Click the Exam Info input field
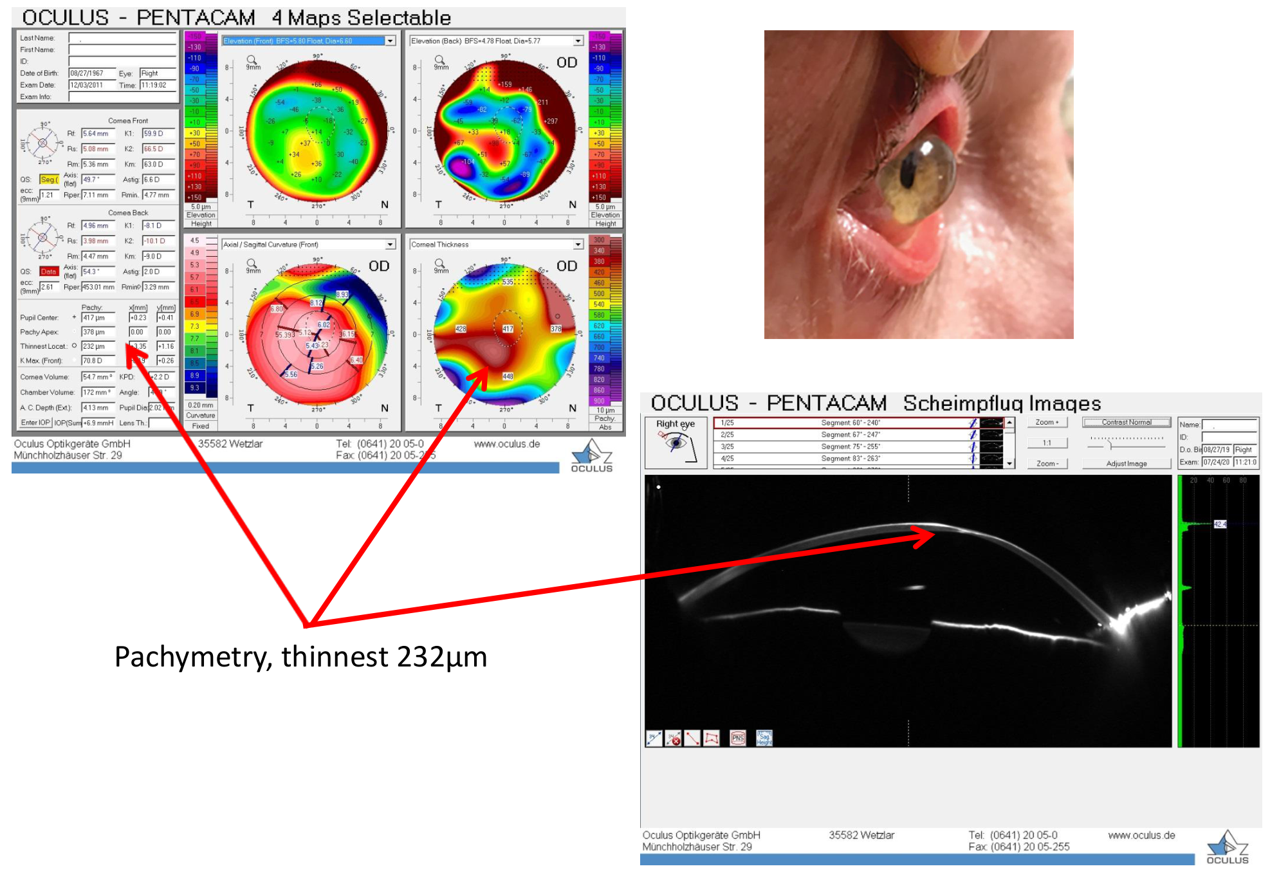1270x873 pixels. pos(122,96)
